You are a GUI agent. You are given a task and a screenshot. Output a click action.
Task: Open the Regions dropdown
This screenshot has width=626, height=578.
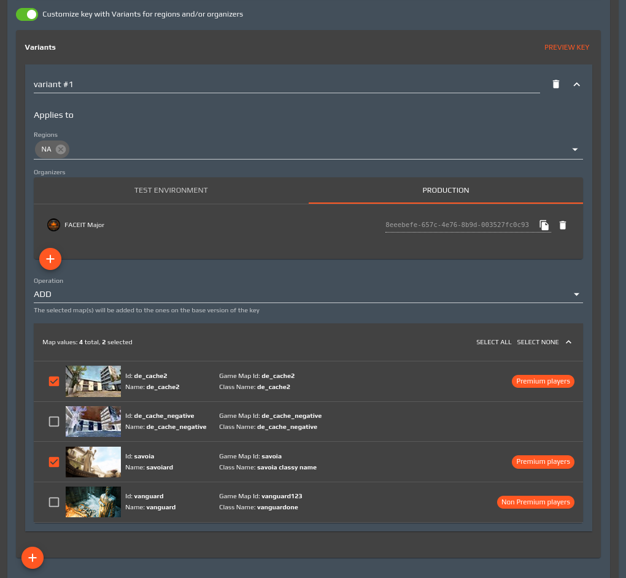(x=575, y=150)
